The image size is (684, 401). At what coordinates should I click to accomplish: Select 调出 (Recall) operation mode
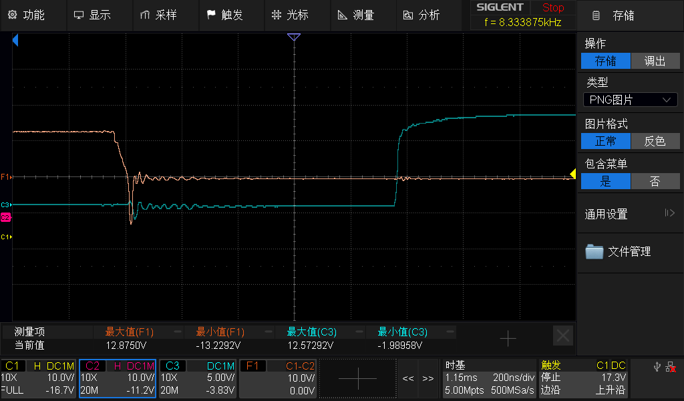tap(655, 61)
